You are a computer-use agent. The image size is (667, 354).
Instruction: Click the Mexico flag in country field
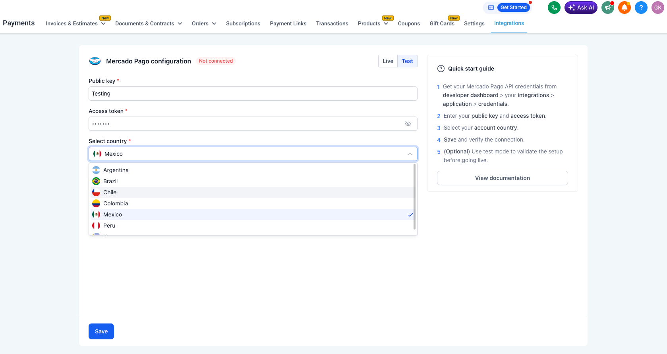pyautogui.click(x=97, y=154)
